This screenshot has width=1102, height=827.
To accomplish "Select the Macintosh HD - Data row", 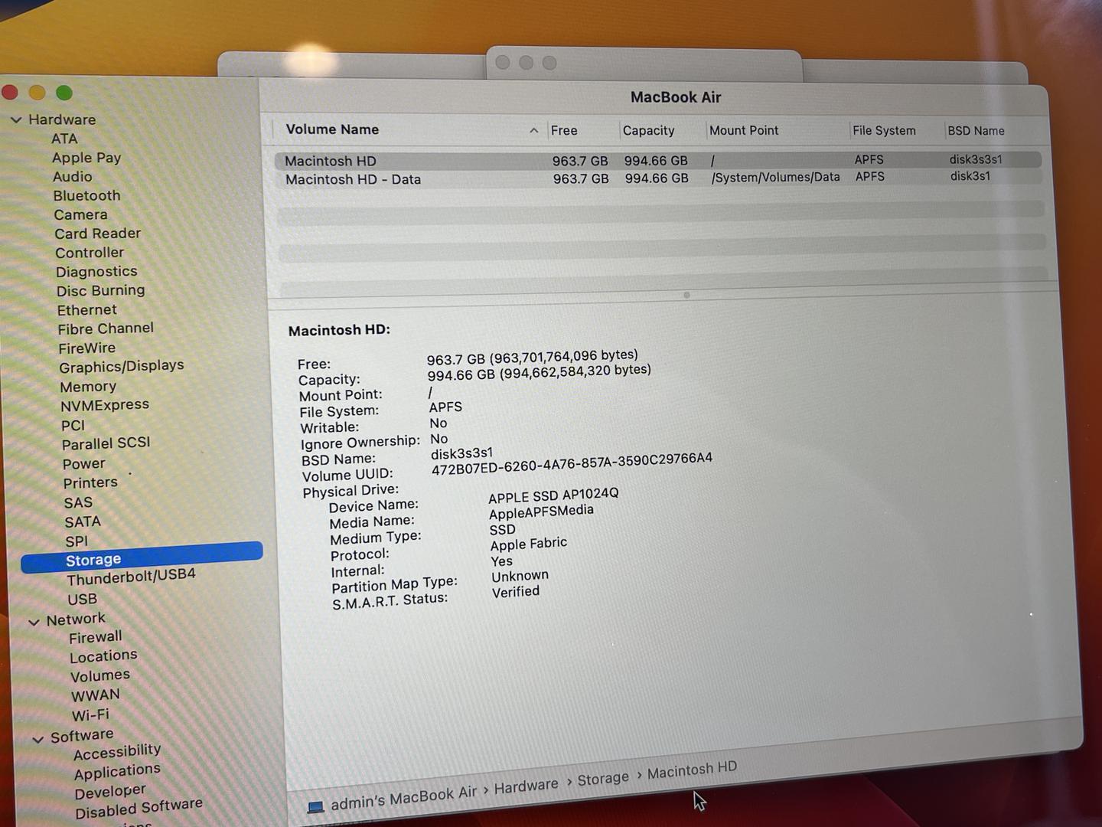I will point(658,178).
